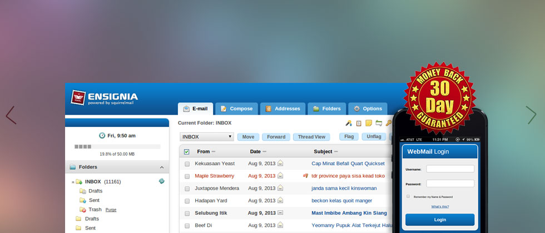Viewport: 545px width, 233px height.
Task: Go to next slide with right arrow
Action: point(531,115)
